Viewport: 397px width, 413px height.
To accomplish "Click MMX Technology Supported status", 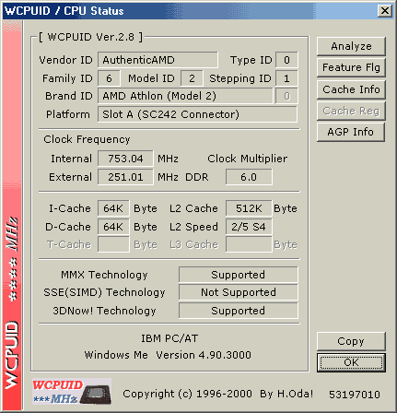I will [x=239, y=275].
